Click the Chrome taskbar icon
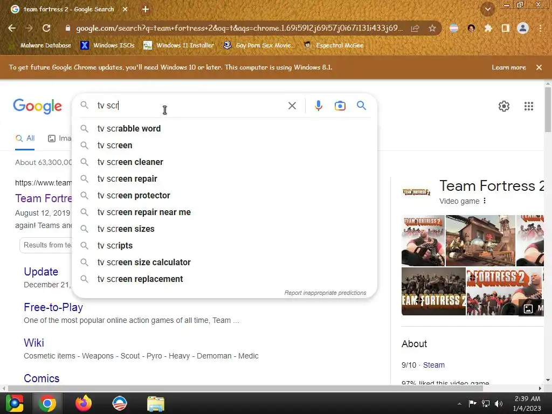 [x=47, y=403]
